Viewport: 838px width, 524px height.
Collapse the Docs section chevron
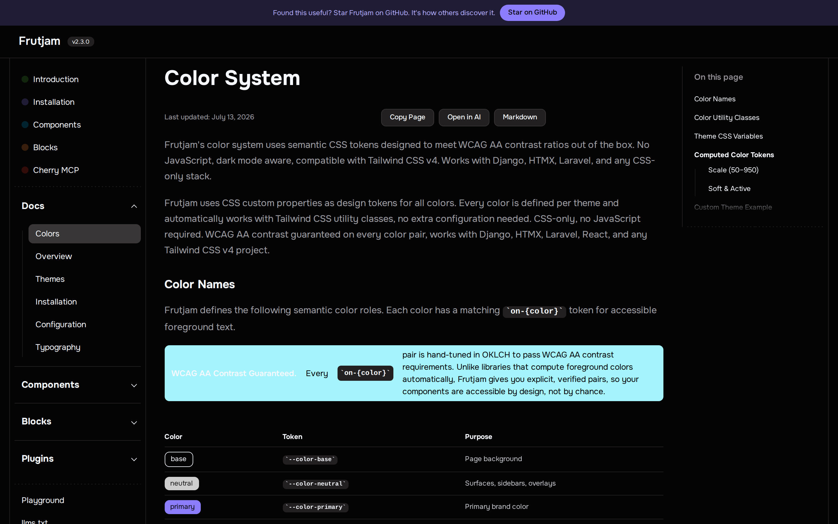[134, 207]
